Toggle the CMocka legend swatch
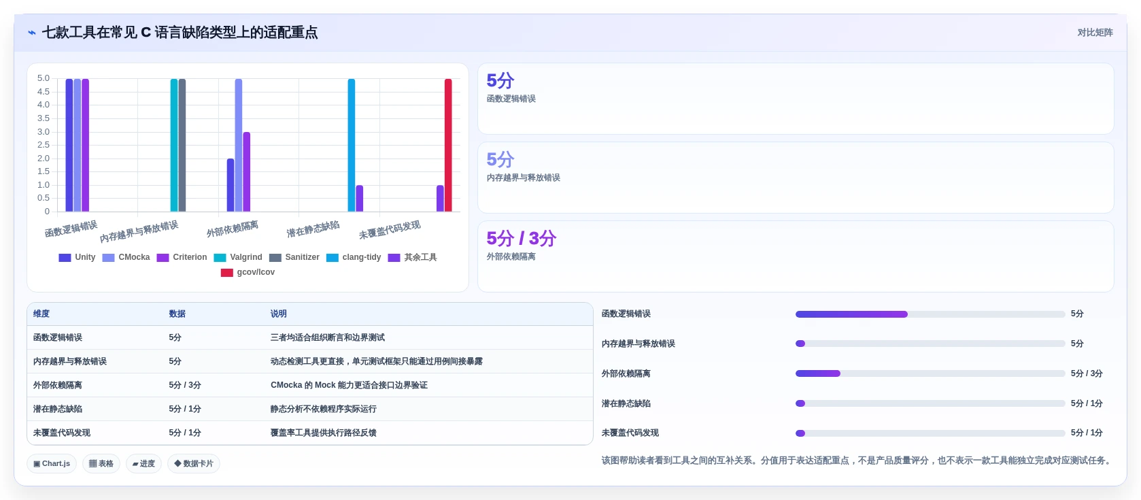Image resolution: width=1141 pixels, height=500 pixels. point(108,258)
